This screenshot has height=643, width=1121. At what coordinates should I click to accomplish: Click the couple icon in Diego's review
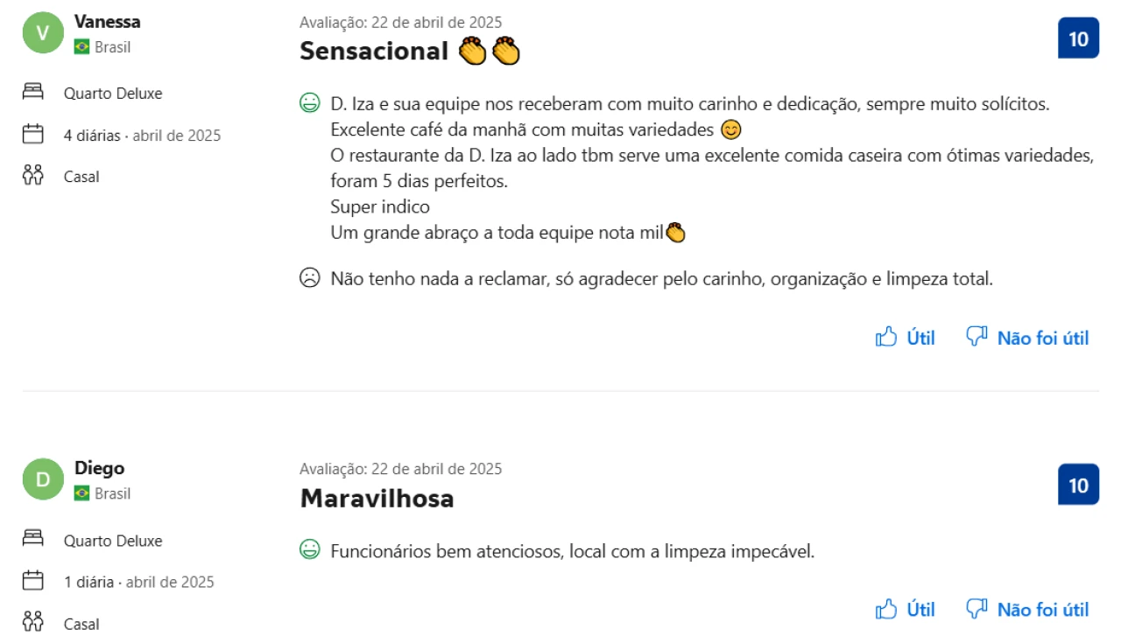pos(32,623)
